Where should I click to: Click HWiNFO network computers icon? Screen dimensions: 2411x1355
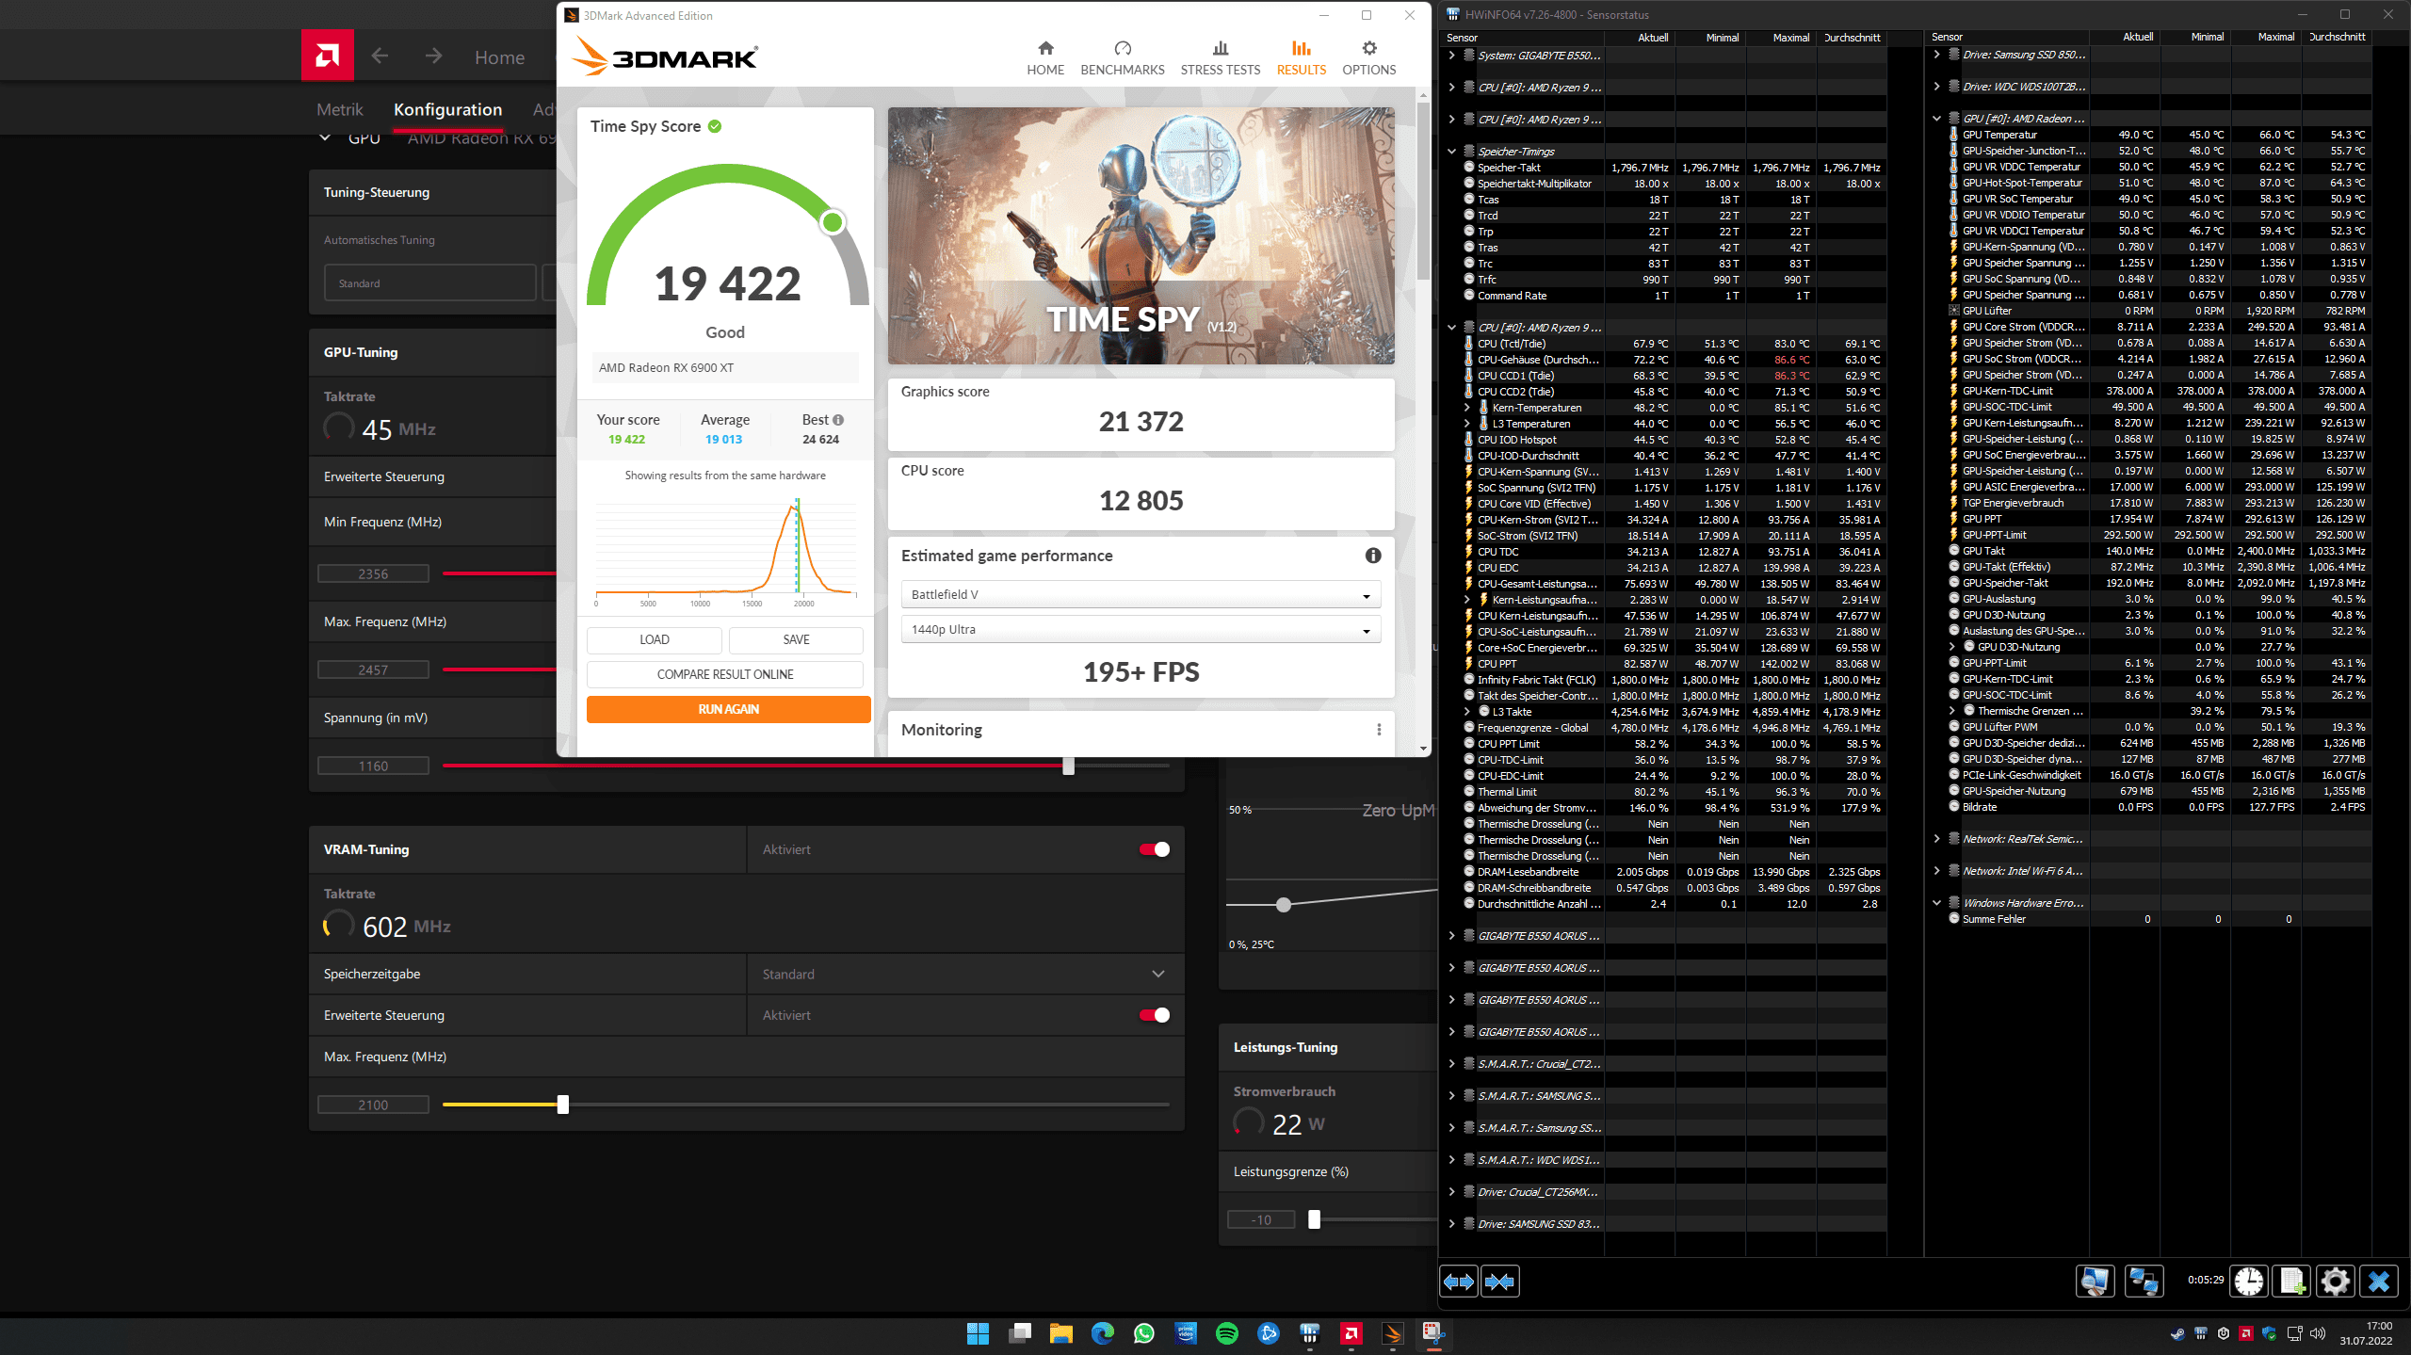pos(2144,1281)
